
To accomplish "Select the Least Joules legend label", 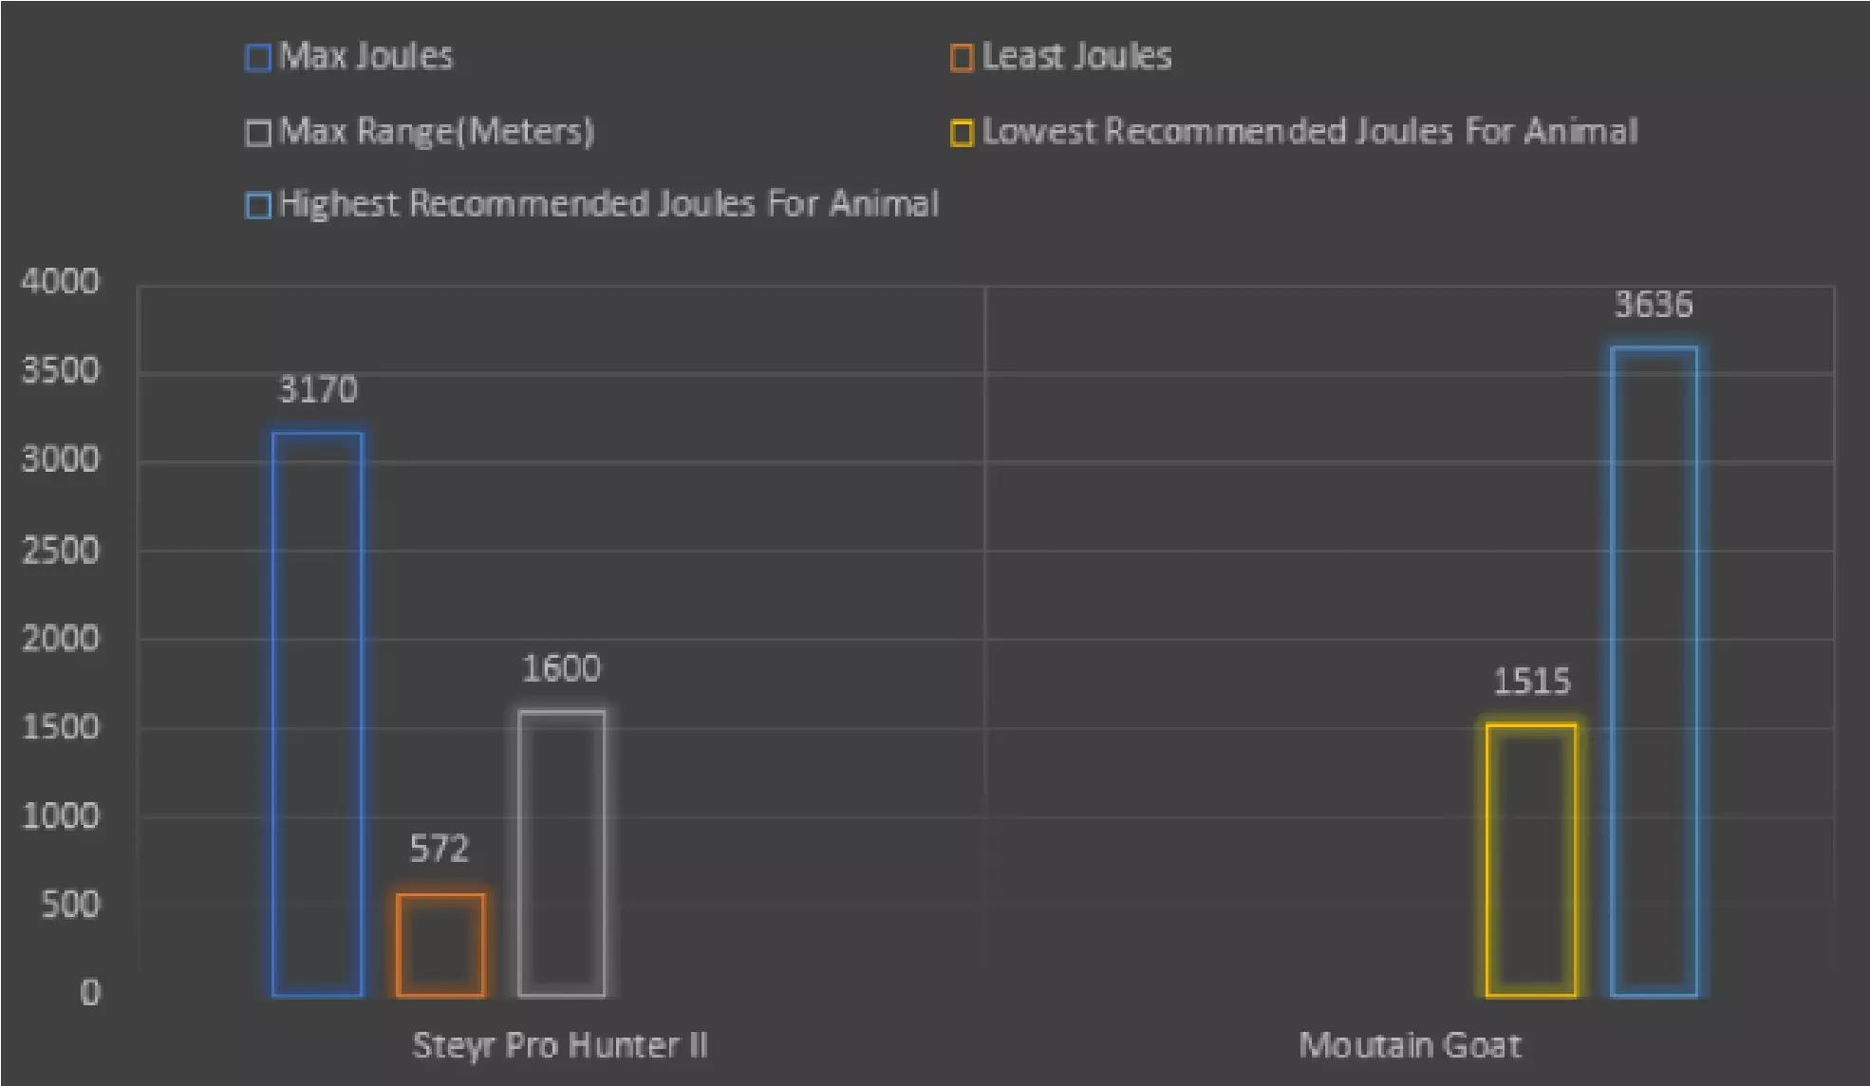I will pos(1076,56).
